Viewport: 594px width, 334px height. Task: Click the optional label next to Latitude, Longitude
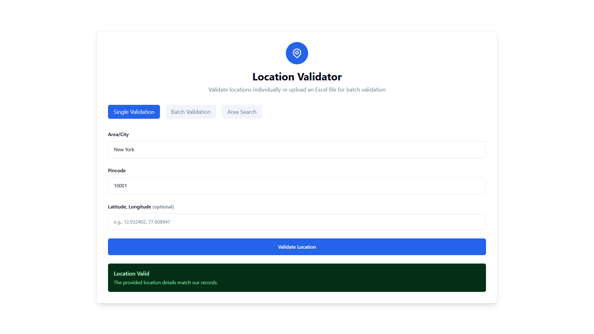[x=163, y=207]
